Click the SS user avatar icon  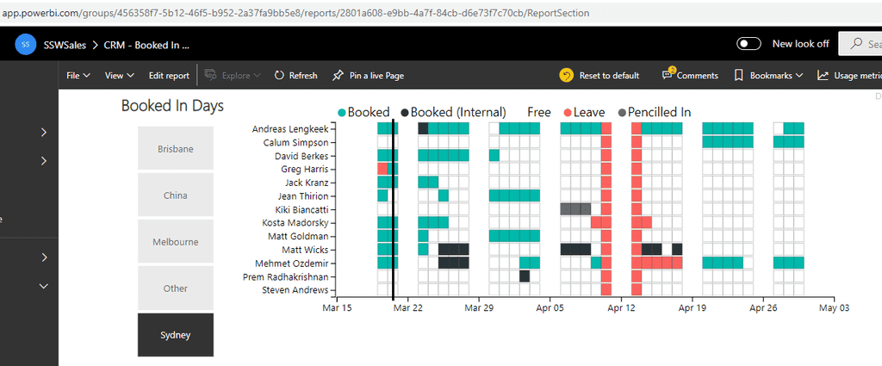[26, 45]
